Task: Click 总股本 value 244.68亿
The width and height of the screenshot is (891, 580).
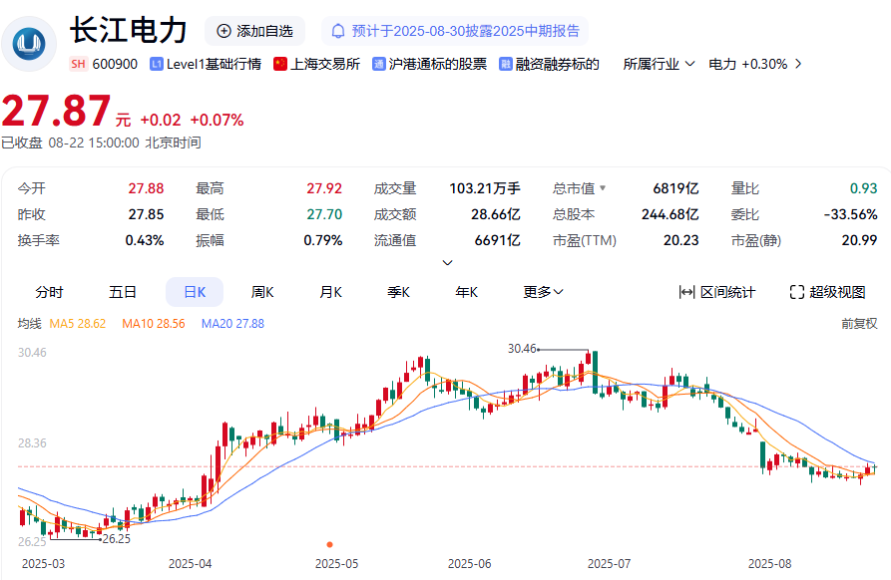Action: (x=669, y=214)
